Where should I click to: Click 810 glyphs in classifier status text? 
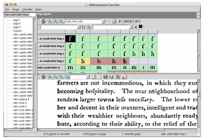[x=57, y=134]
